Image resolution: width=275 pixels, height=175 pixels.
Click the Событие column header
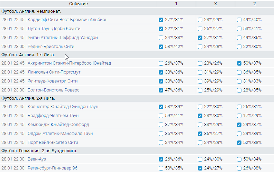[79, 4]
